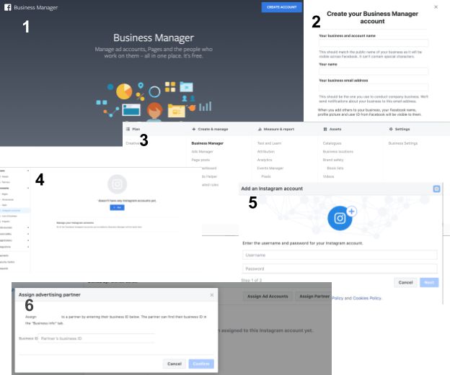Focus the Password field
Image resolution: width=450 pixels, height=375 pixels.
click(x=340, y=268)
